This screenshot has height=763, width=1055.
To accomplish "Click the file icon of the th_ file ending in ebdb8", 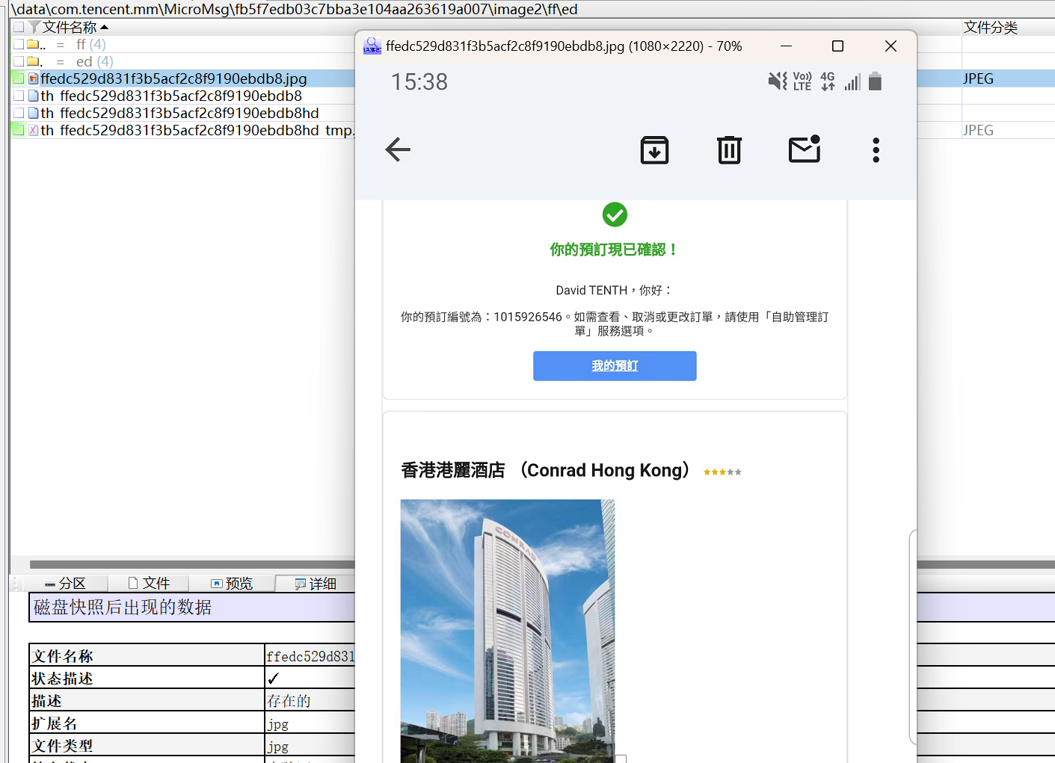I will point(34,96).
